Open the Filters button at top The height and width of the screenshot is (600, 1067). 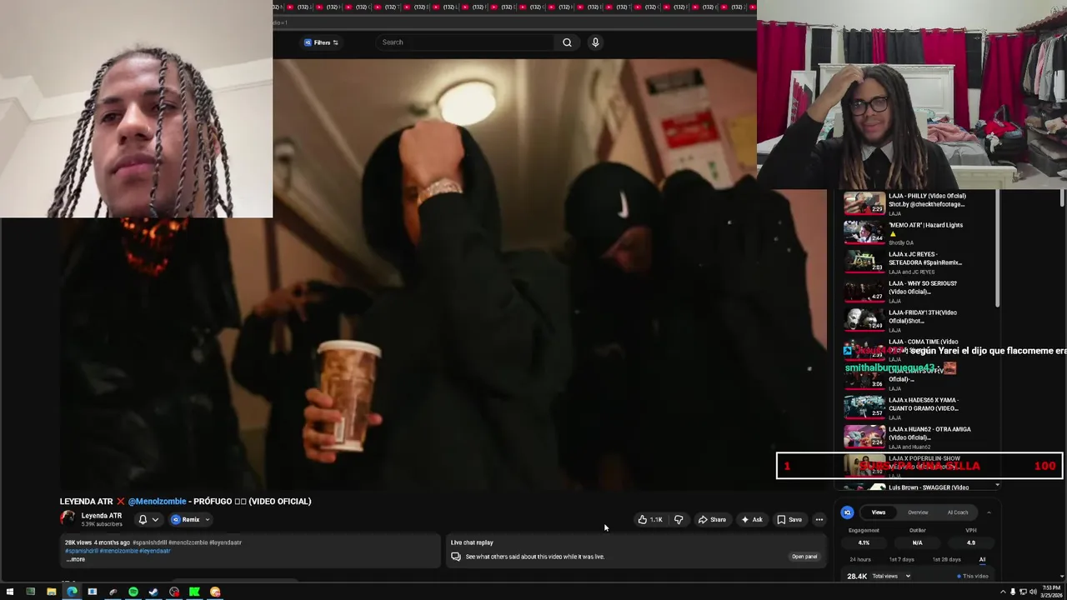pyautogui.click(x=322, y=42)
